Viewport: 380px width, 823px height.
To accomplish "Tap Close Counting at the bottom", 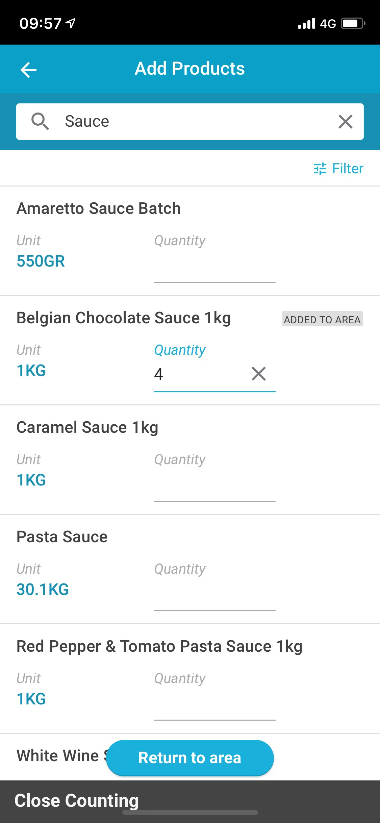I will coord(77,801).
